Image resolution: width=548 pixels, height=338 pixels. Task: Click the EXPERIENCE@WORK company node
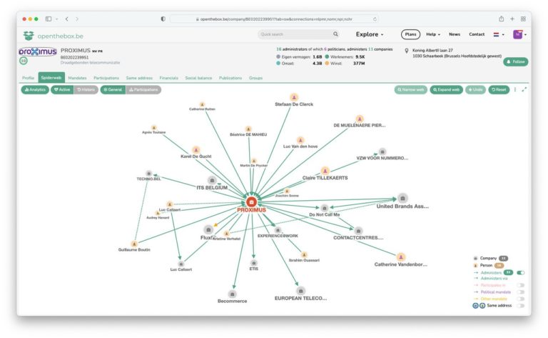[278, 230]
